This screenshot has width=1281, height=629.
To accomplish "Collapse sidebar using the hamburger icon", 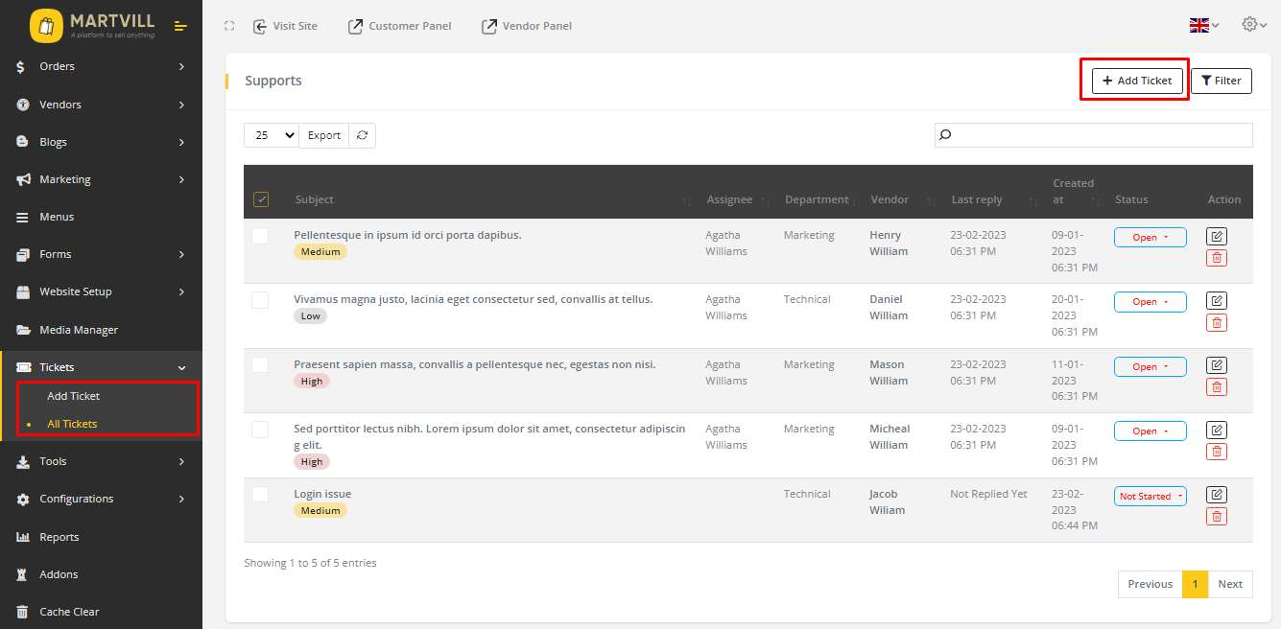I will coord(180,26).
